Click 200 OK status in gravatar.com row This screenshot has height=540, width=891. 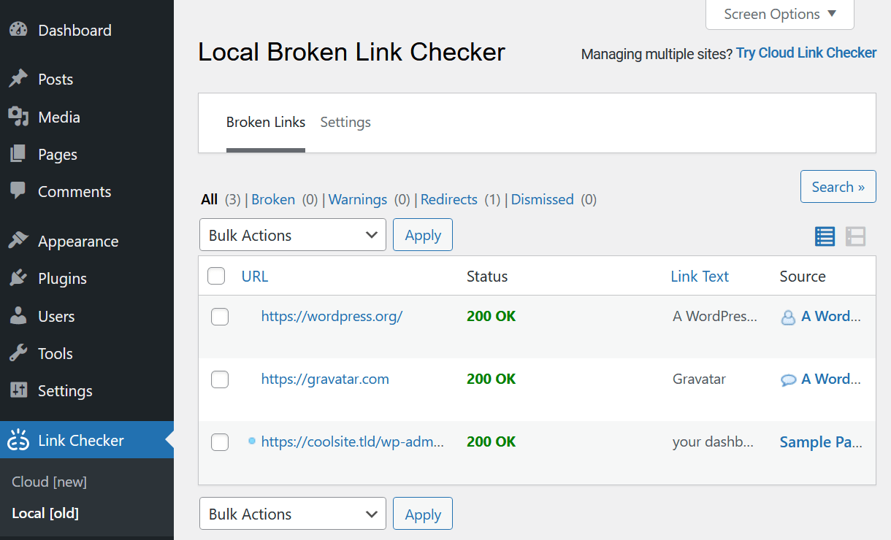(x=492, y=379)
